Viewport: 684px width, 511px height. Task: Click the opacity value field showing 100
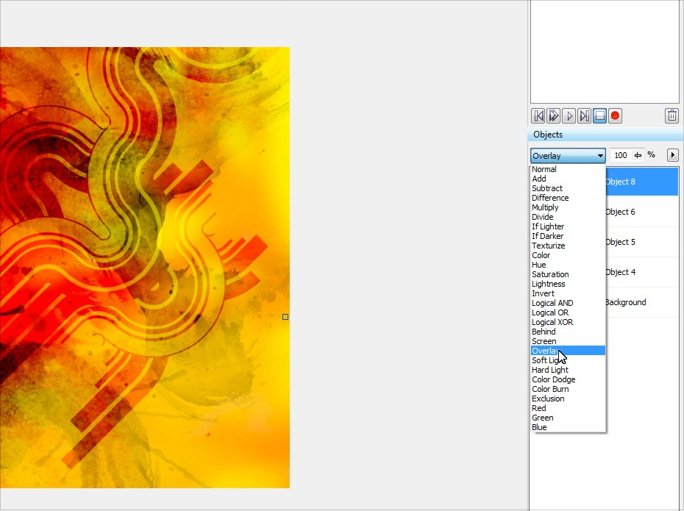621,155
